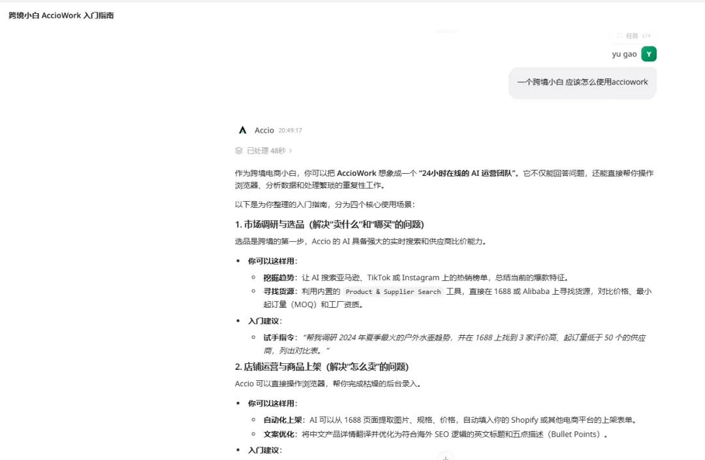Click the user name yu gao
Viewport: 705px width, 460px height.
tap(624, 54)
